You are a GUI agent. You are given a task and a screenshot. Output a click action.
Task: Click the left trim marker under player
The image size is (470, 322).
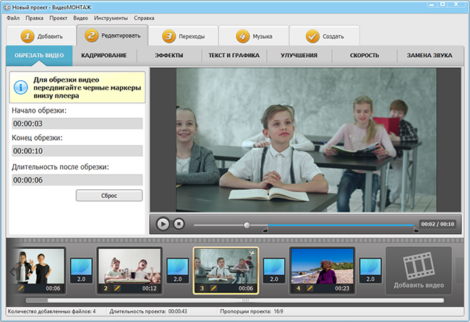click(x=265, y=230)
